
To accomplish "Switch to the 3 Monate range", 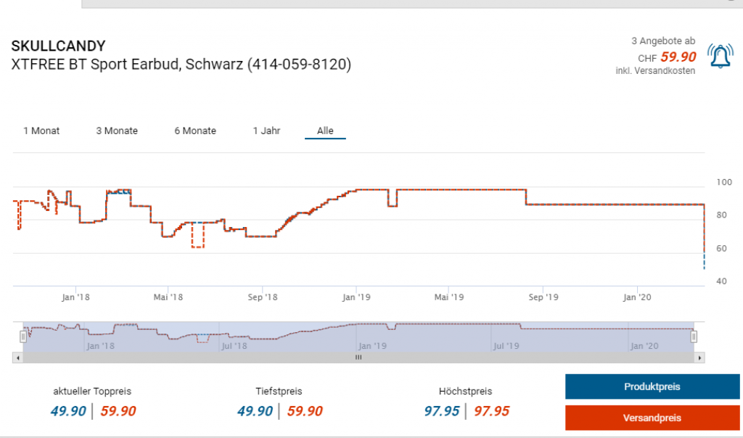I will click(x=117, y=131).
